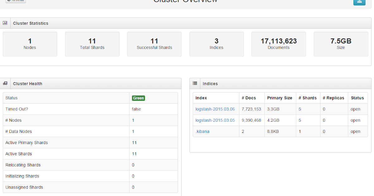Viewport: 374px width, 196px height.
Task: Click the list icon on the Indices panel header
Action: tap(195, 83)
